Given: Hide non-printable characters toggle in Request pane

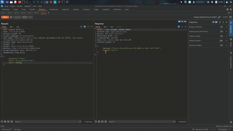Looking at the screenshot, I should point(81,26).
